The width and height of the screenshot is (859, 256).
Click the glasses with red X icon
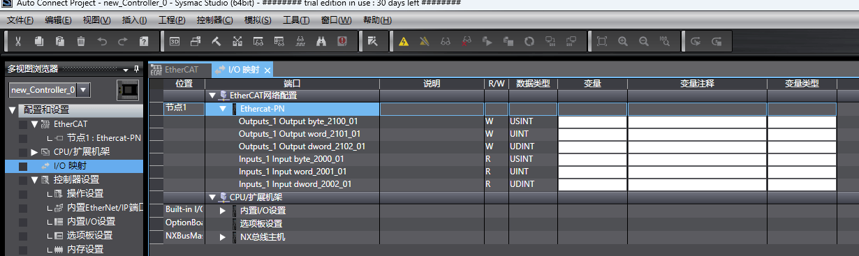[467, 42]
